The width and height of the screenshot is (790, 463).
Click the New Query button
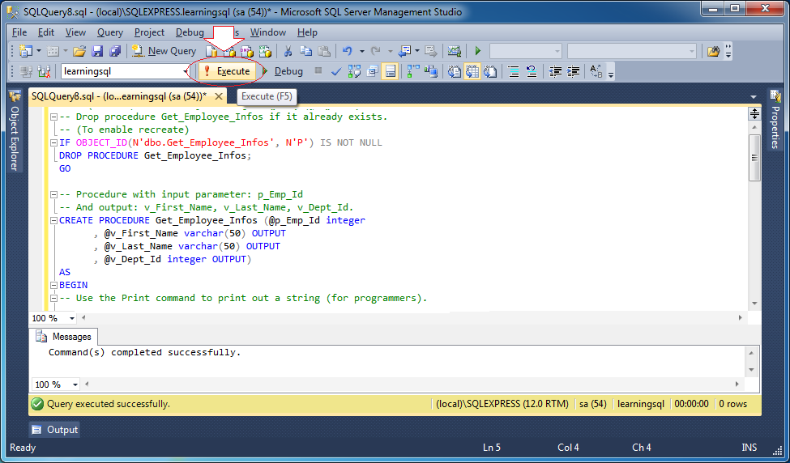[x=164, y=51]
